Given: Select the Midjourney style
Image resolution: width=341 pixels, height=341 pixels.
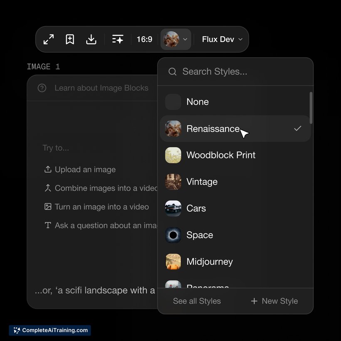Looking at the screenshot, I should (235, 262).
